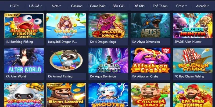The height and width of the screenshot is (107, 215).
Task: Expand the Slots category dropdown
Action: point(56,6)
